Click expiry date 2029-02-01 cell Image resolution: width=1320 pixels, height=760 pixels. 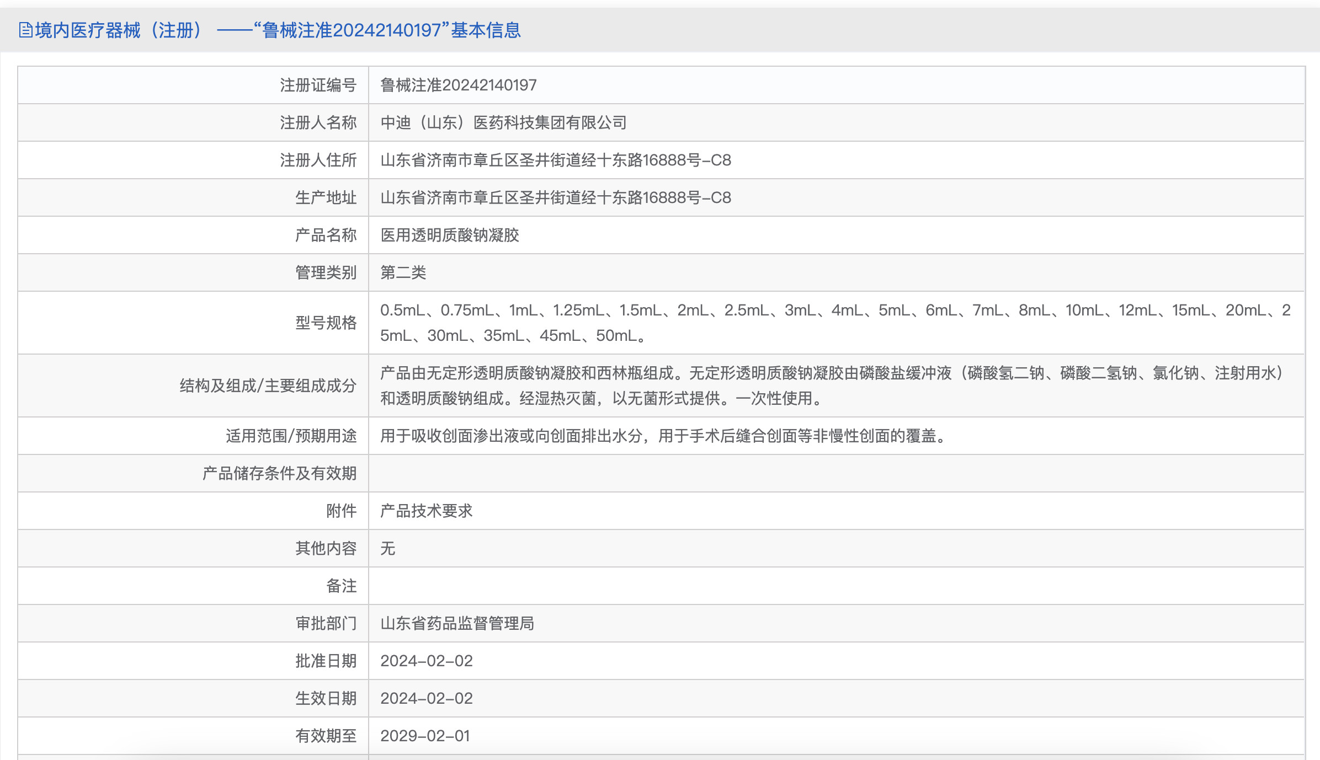[x=425, y=736]
